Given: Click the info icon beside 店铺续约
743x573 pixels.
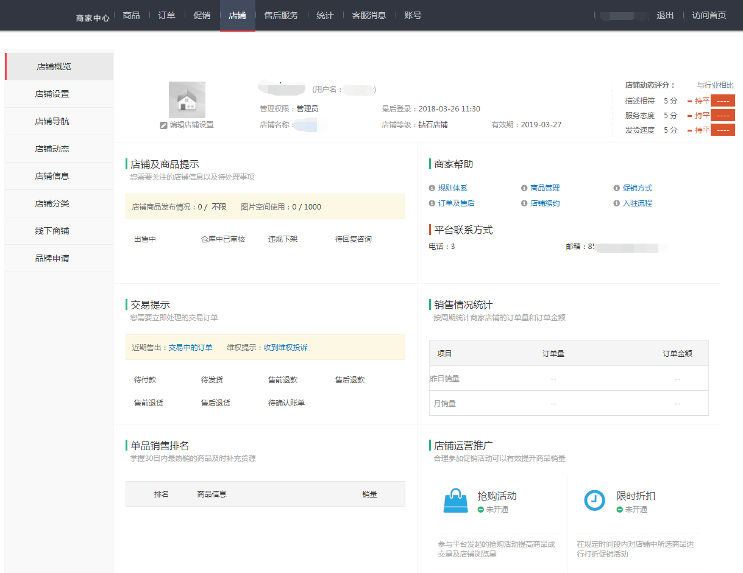Looking at the screenshot, I should click(x=524, y=203).
